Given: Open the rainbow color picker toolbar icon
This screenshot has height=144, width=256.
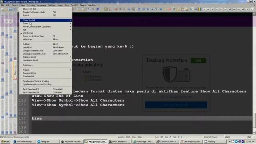Looking at the screenshot, I should (x=200, y=9).
